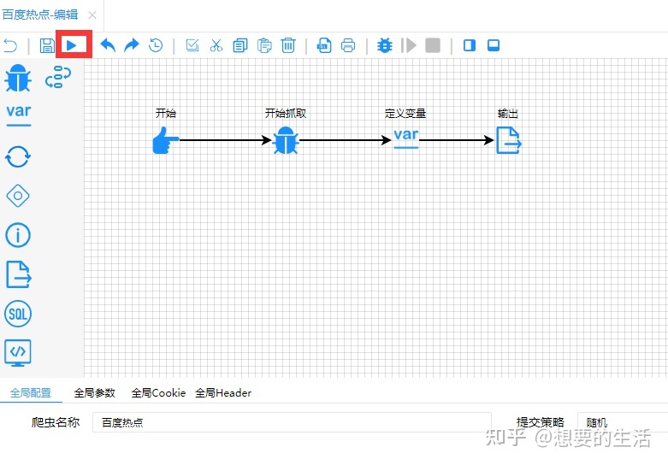Select the code function node in palette
The width and height of the screenshot is (668, 465).
[18, 352]
